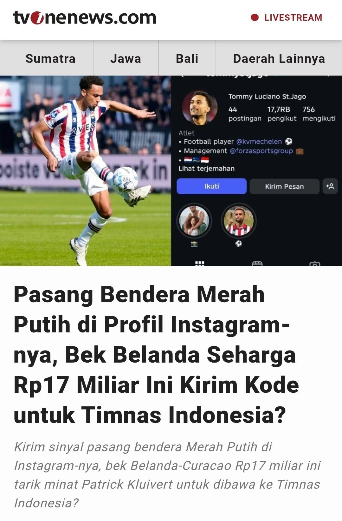This screenshot has height=521, width=342.
Task: Select the reels tab icon
Action: (257, 264)
